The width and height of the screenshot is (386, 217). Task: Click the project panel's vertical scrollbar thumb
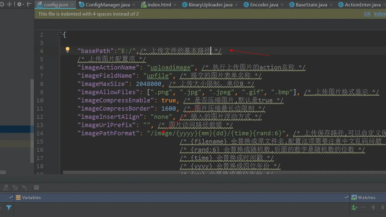click(x=32, y=121)
